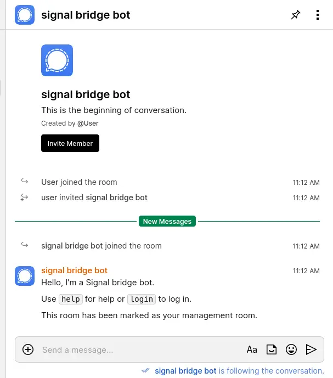Click the bot avatar beside the message
The height and width of the screenshot is (378, 333).
click(x=25, y=276)
